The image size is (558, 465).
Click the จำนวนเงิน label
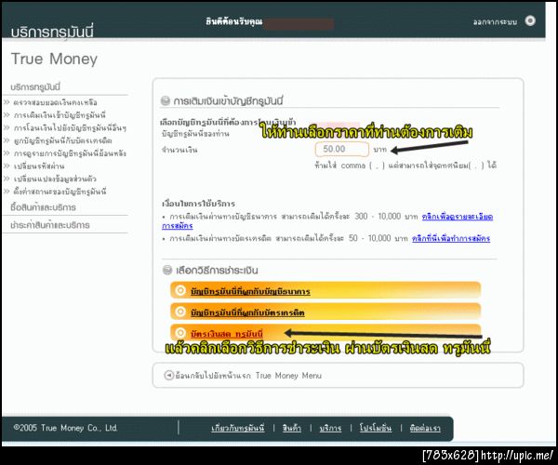pos(179,150)
